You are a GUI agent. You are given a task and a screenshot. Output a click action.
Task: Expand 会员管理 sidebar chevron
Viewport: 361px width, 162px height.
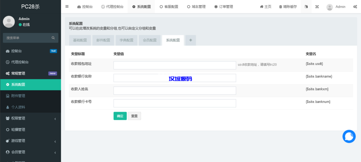(x=55, y=152)
